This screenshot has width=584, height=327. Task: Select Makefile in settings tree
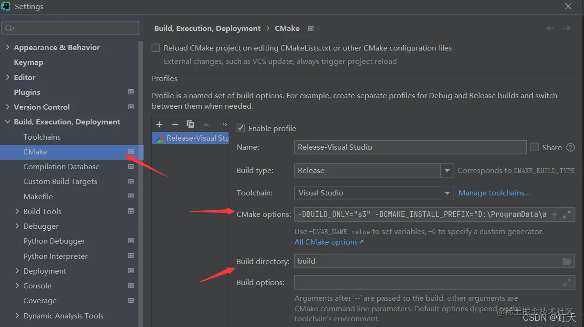point(38,196)
